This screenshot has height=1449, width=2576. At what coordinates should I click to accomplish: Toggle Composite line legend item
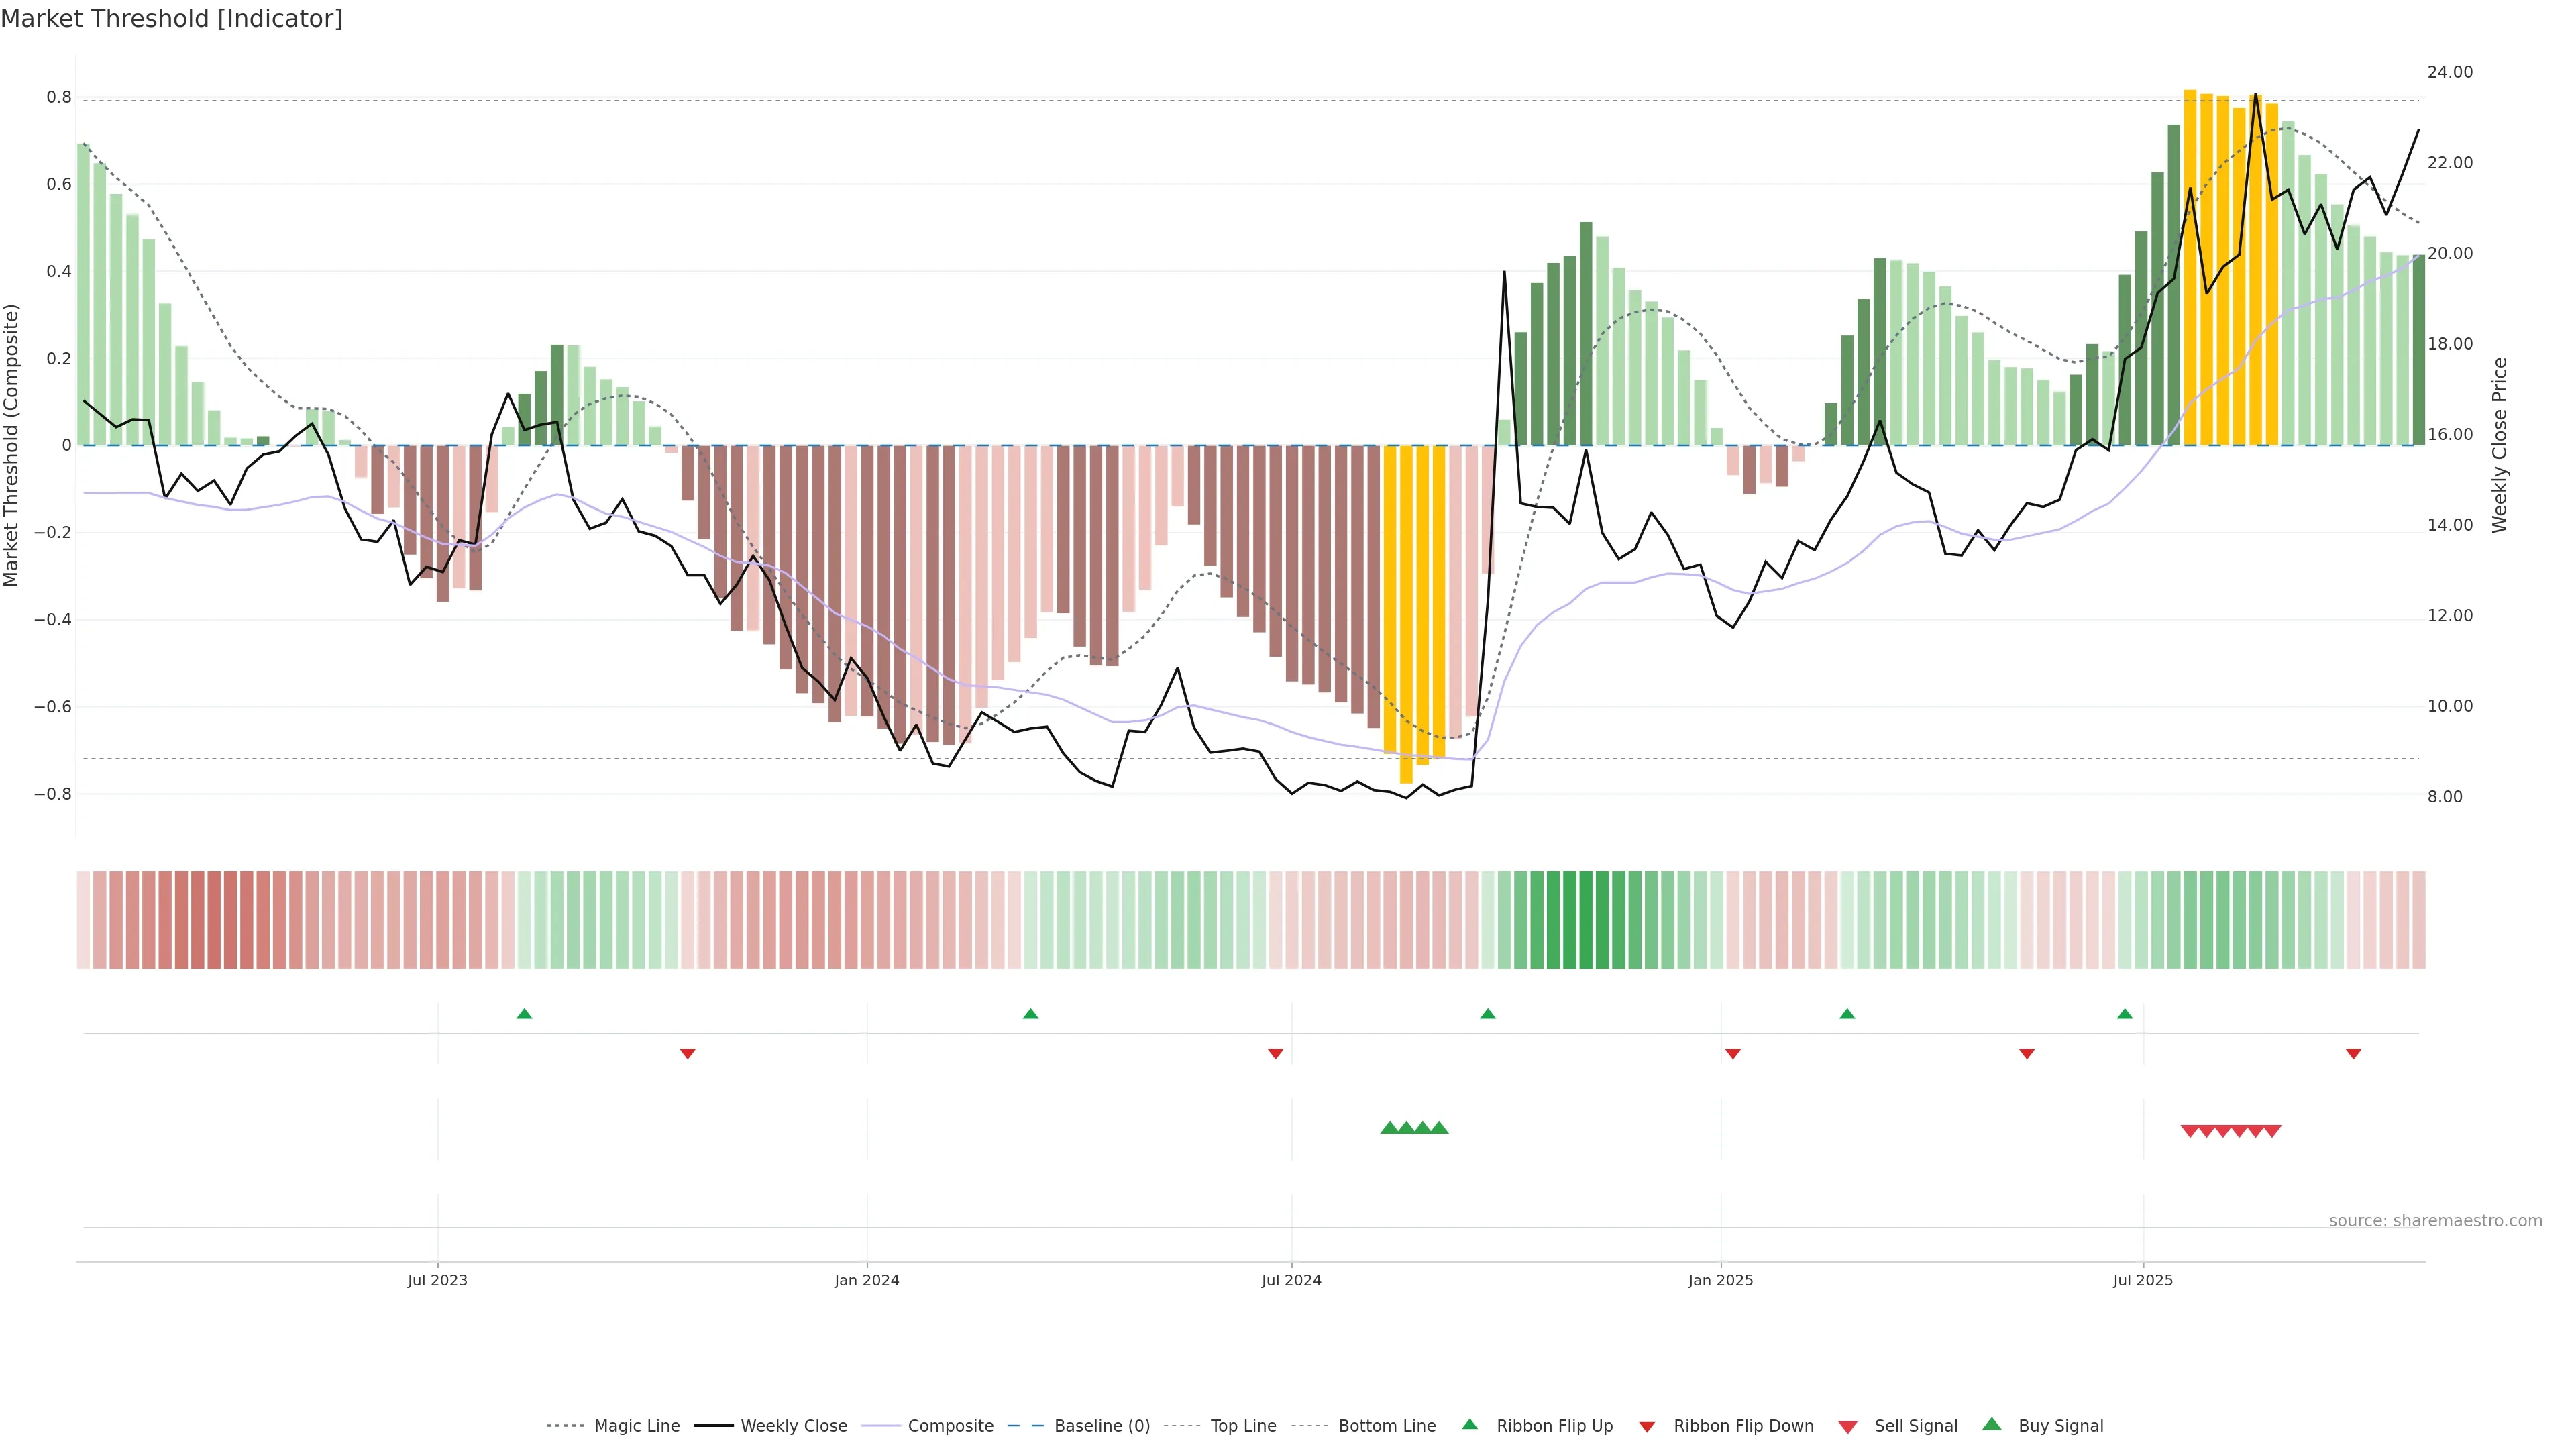950,1426
